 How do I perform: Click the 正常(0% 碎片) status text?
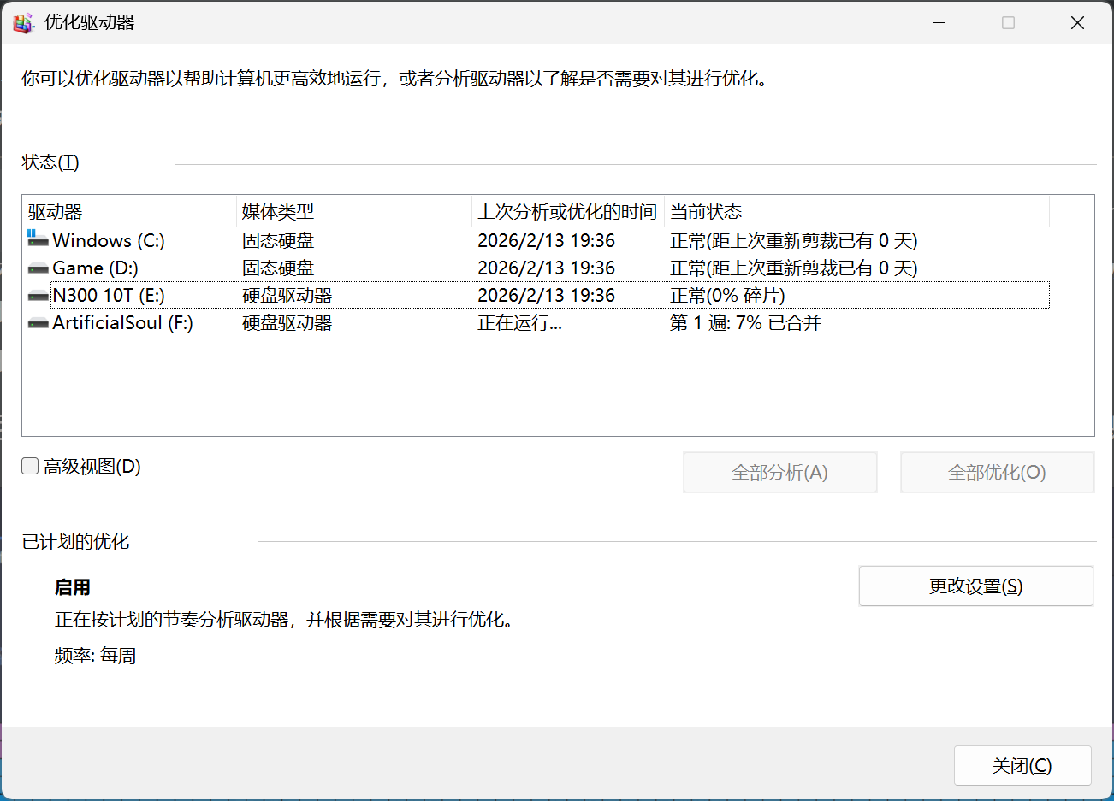click(727, 295)
